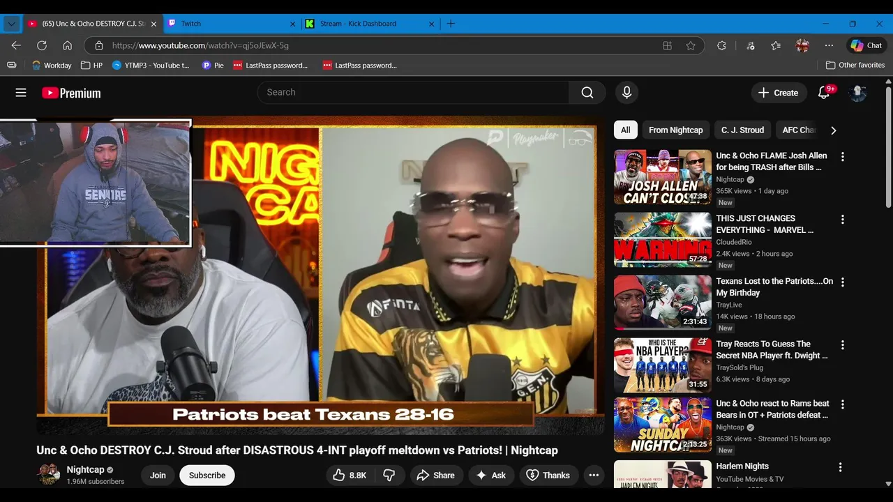This screenshot has width=893, height=502.
Task: Expand more filter chips with right chevron
Action: click(833, 130)
